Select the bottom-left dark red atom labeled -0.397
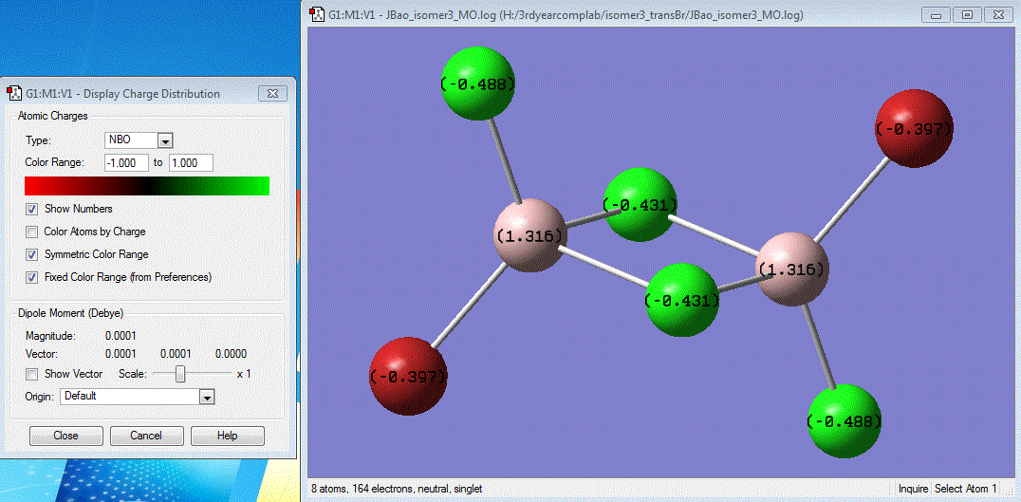This screenshot has height=502, width=1021. (x=408, y=376)
